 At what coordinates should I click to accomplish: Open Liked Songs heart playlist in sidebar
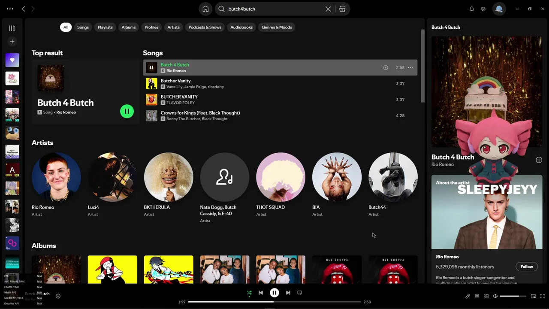click(x=12, y=60)
